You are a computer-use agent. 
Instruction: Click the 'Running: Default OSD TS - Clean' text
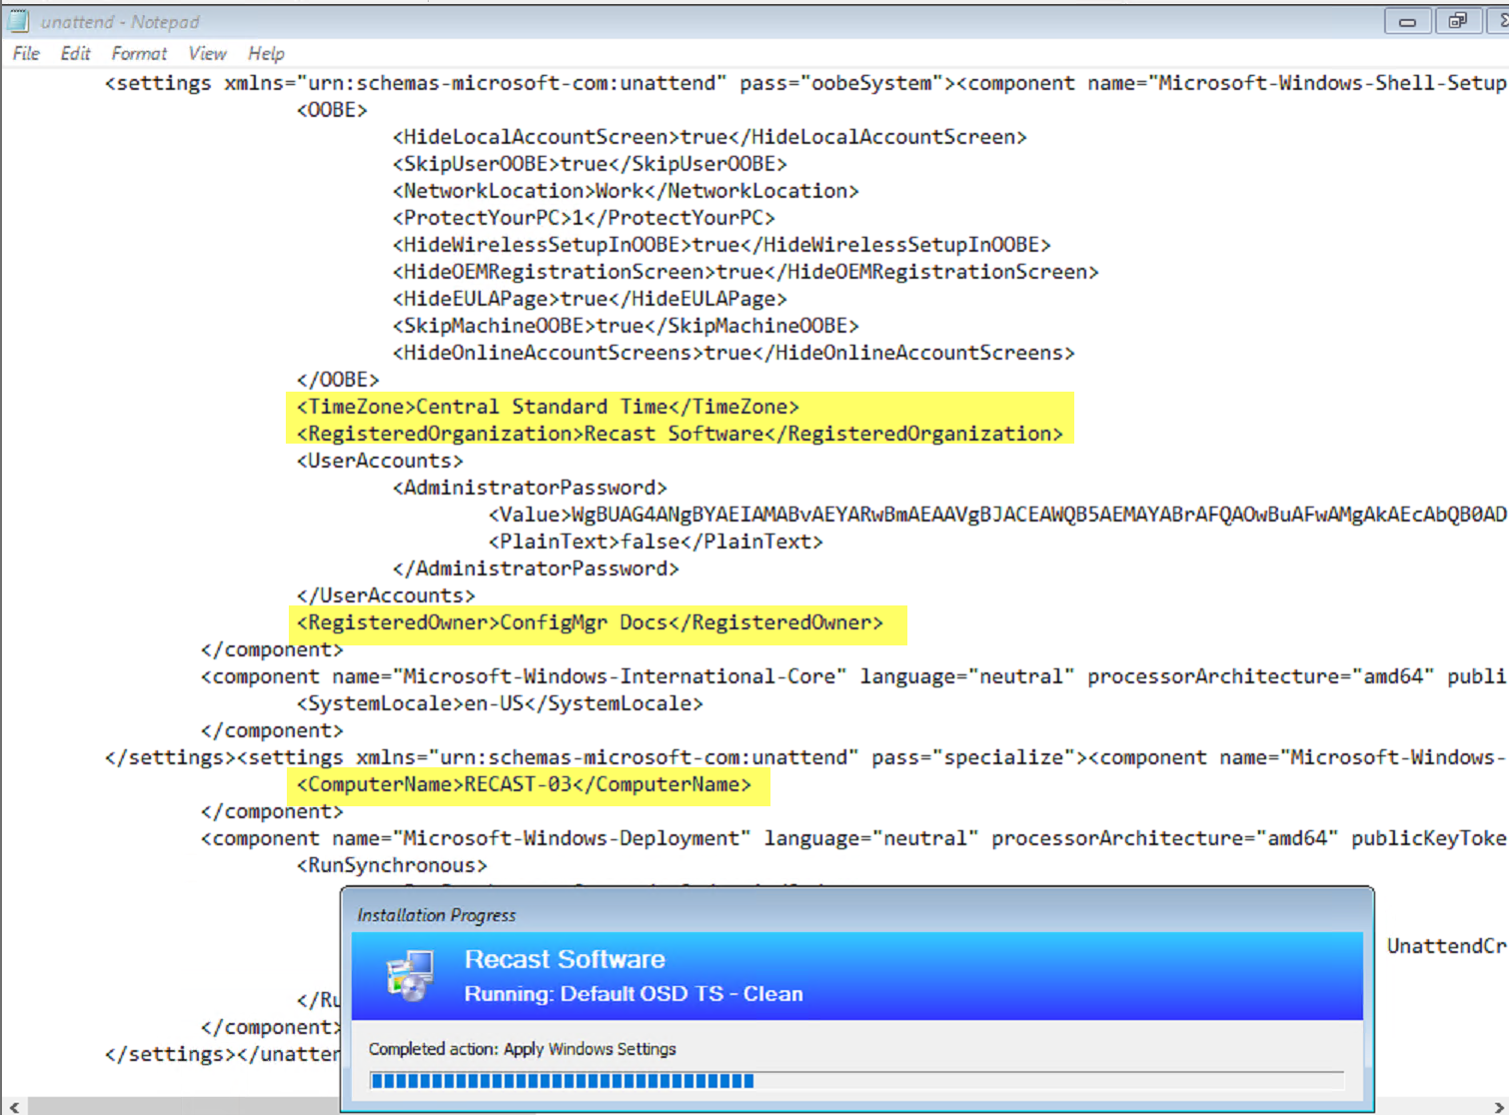[634, 994]
